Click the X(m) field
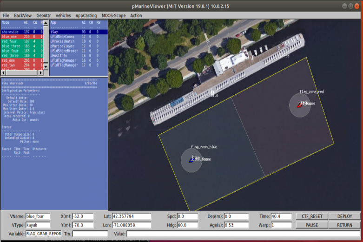Image resolution: width=363 pixels, height=242 pixels. pyautogui.click(x=83, y=216)
